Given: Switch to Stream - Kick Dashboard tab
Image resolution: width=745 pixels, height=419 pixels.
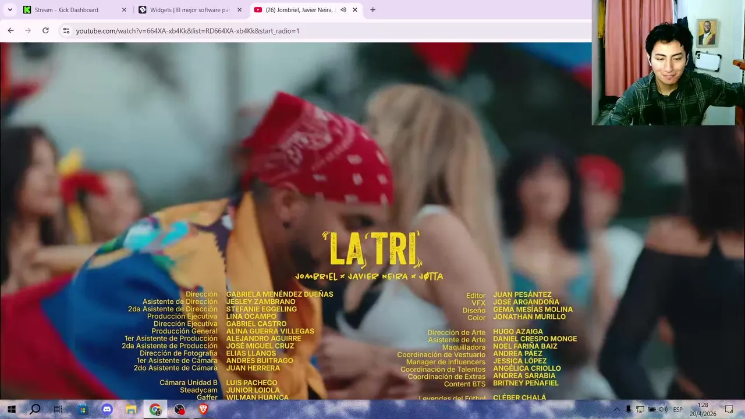Looking at the screenshot, I should coord(75,10).
